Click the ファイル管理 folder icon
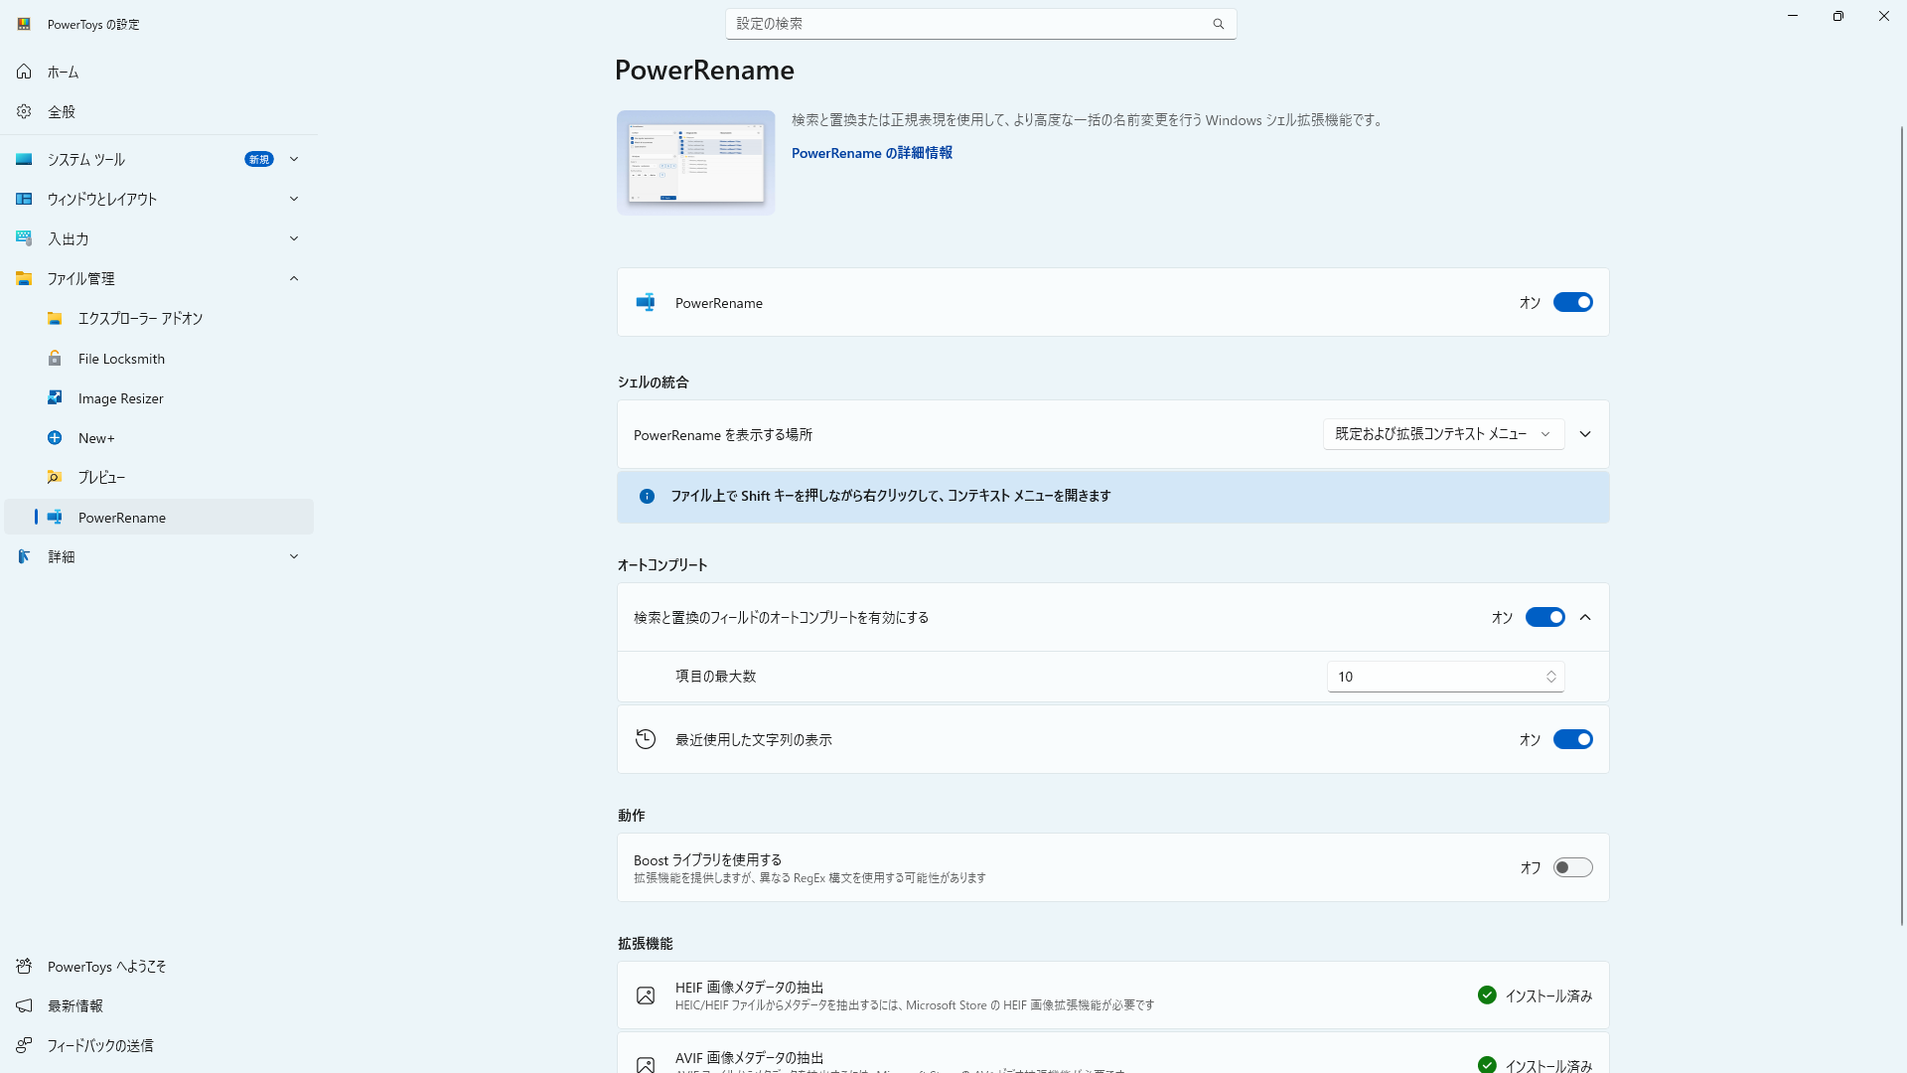This screenshot has height=1073, width=1907. coord(24,278)
